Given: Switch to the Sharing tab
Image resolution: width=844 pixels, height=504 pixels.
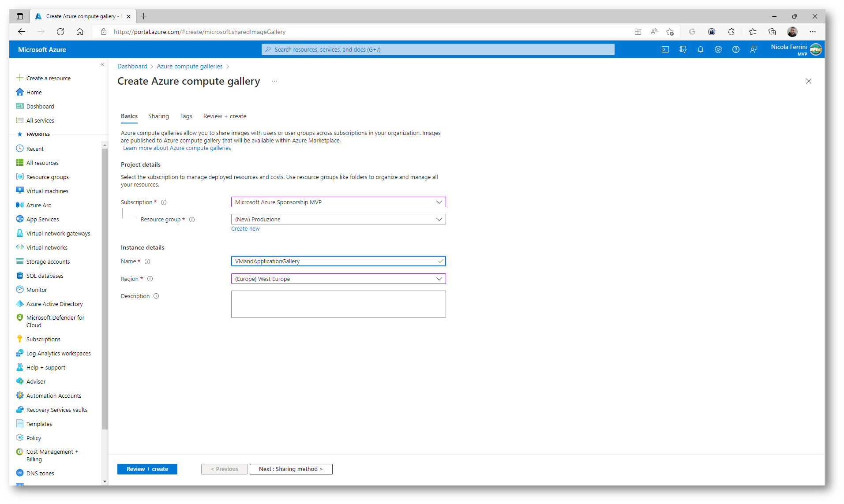Looking at the screenshot, I should pos(158,116).
